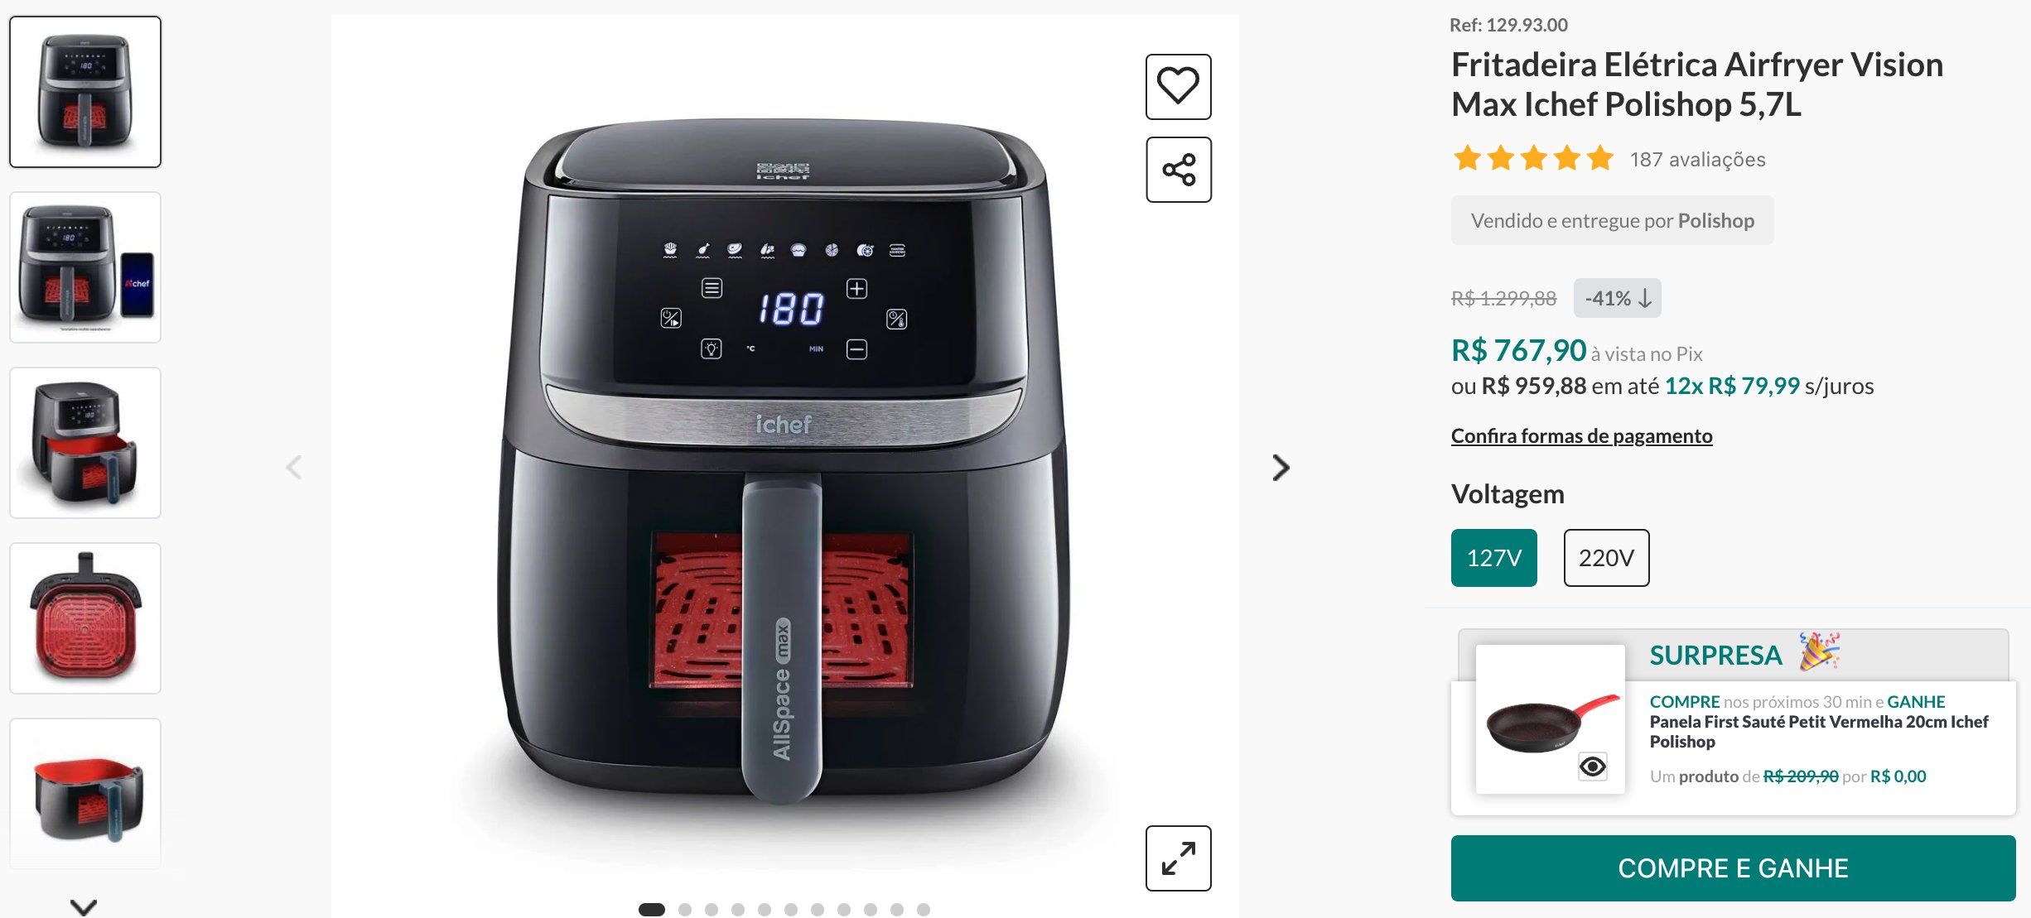Add product to wishlist with heart icon

click(1178, 87)
